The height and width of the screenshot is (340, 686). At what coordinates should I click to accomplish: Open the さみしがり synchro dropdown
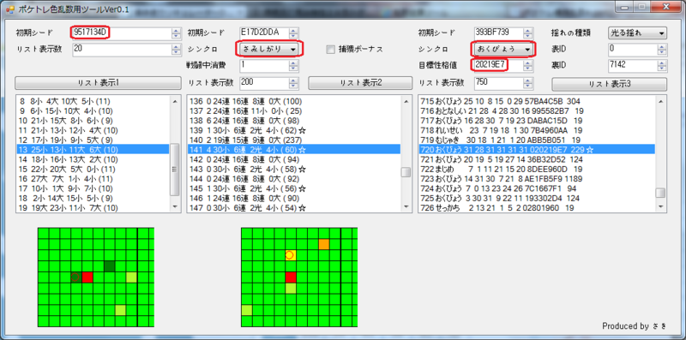(269, 50)
